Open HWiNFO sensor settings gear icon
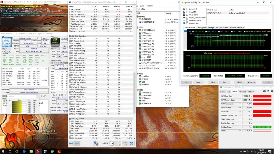Screen dimensions: 274x154 click(x=125, y=143)
